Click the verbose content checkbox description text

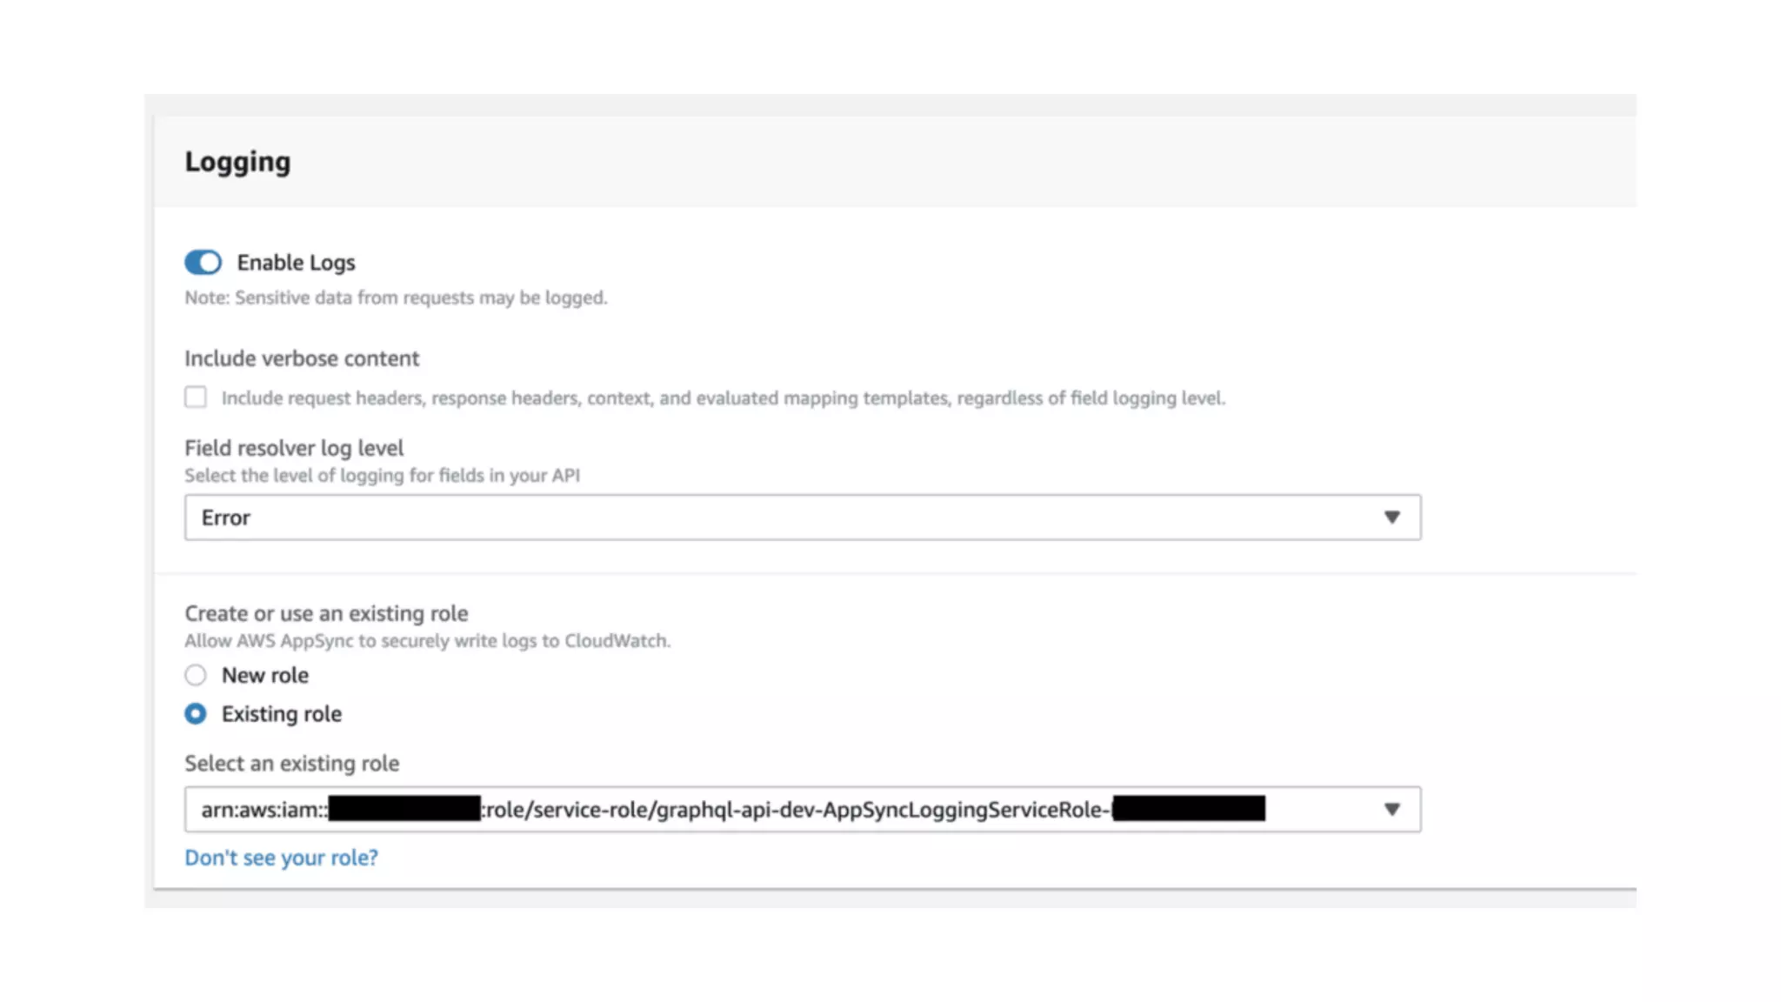click(722, 398)
